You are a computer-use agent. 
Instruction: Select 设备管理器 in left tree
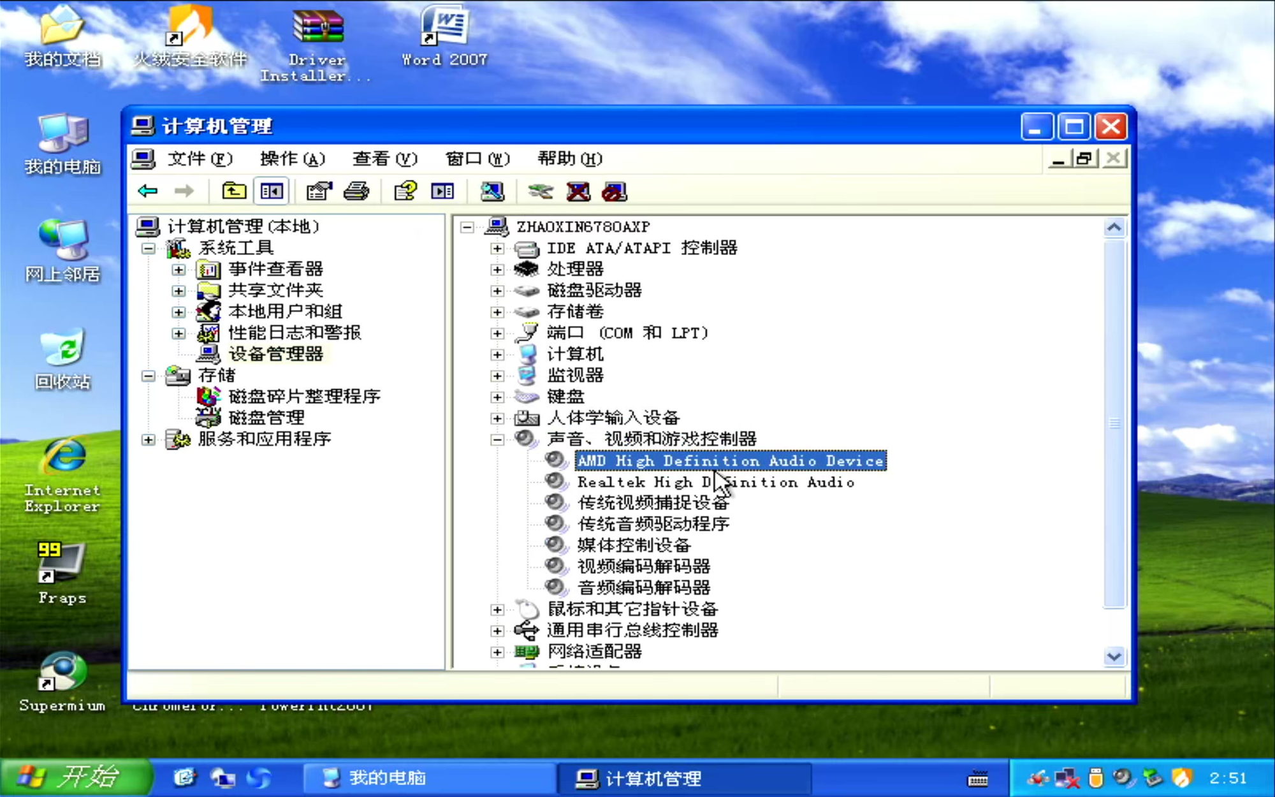pyautogui.click(x=276, y=354)
